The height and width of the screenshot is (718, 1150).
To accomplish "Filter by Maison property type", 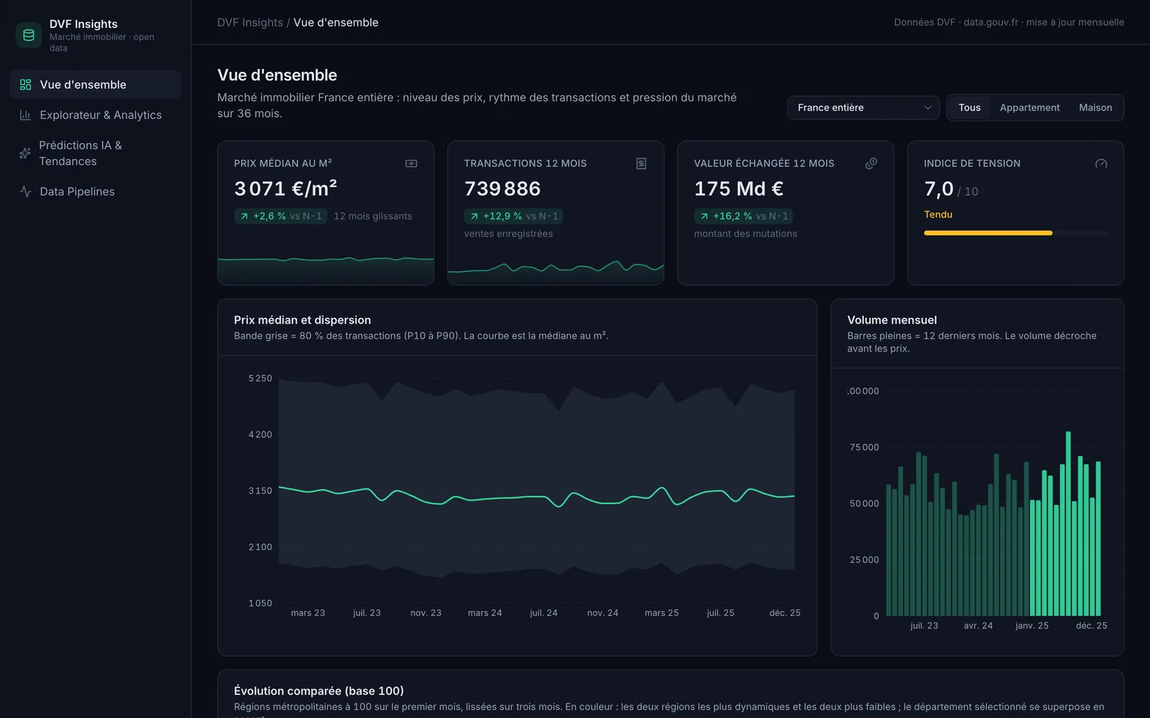I will click(1095, 108).
